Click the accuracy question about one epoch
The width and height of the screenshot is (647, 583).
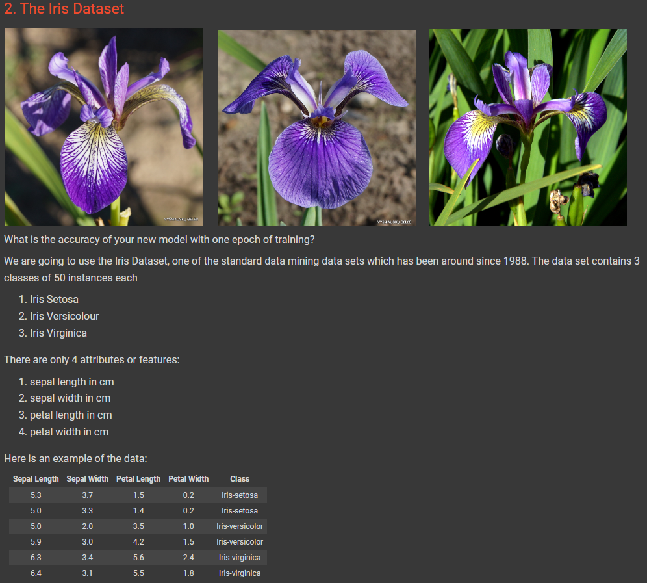(x=159, y=239)
